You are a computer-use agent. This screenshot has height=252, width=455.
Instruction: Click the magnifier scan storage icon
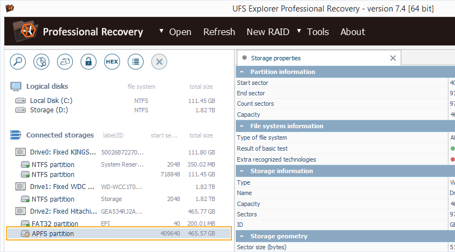[18, 62]
